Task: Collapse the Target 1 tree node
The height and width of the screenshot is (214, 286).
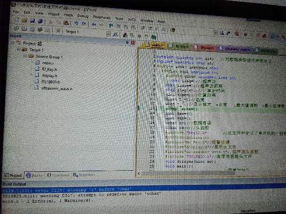Action: [x=19, y=50]
